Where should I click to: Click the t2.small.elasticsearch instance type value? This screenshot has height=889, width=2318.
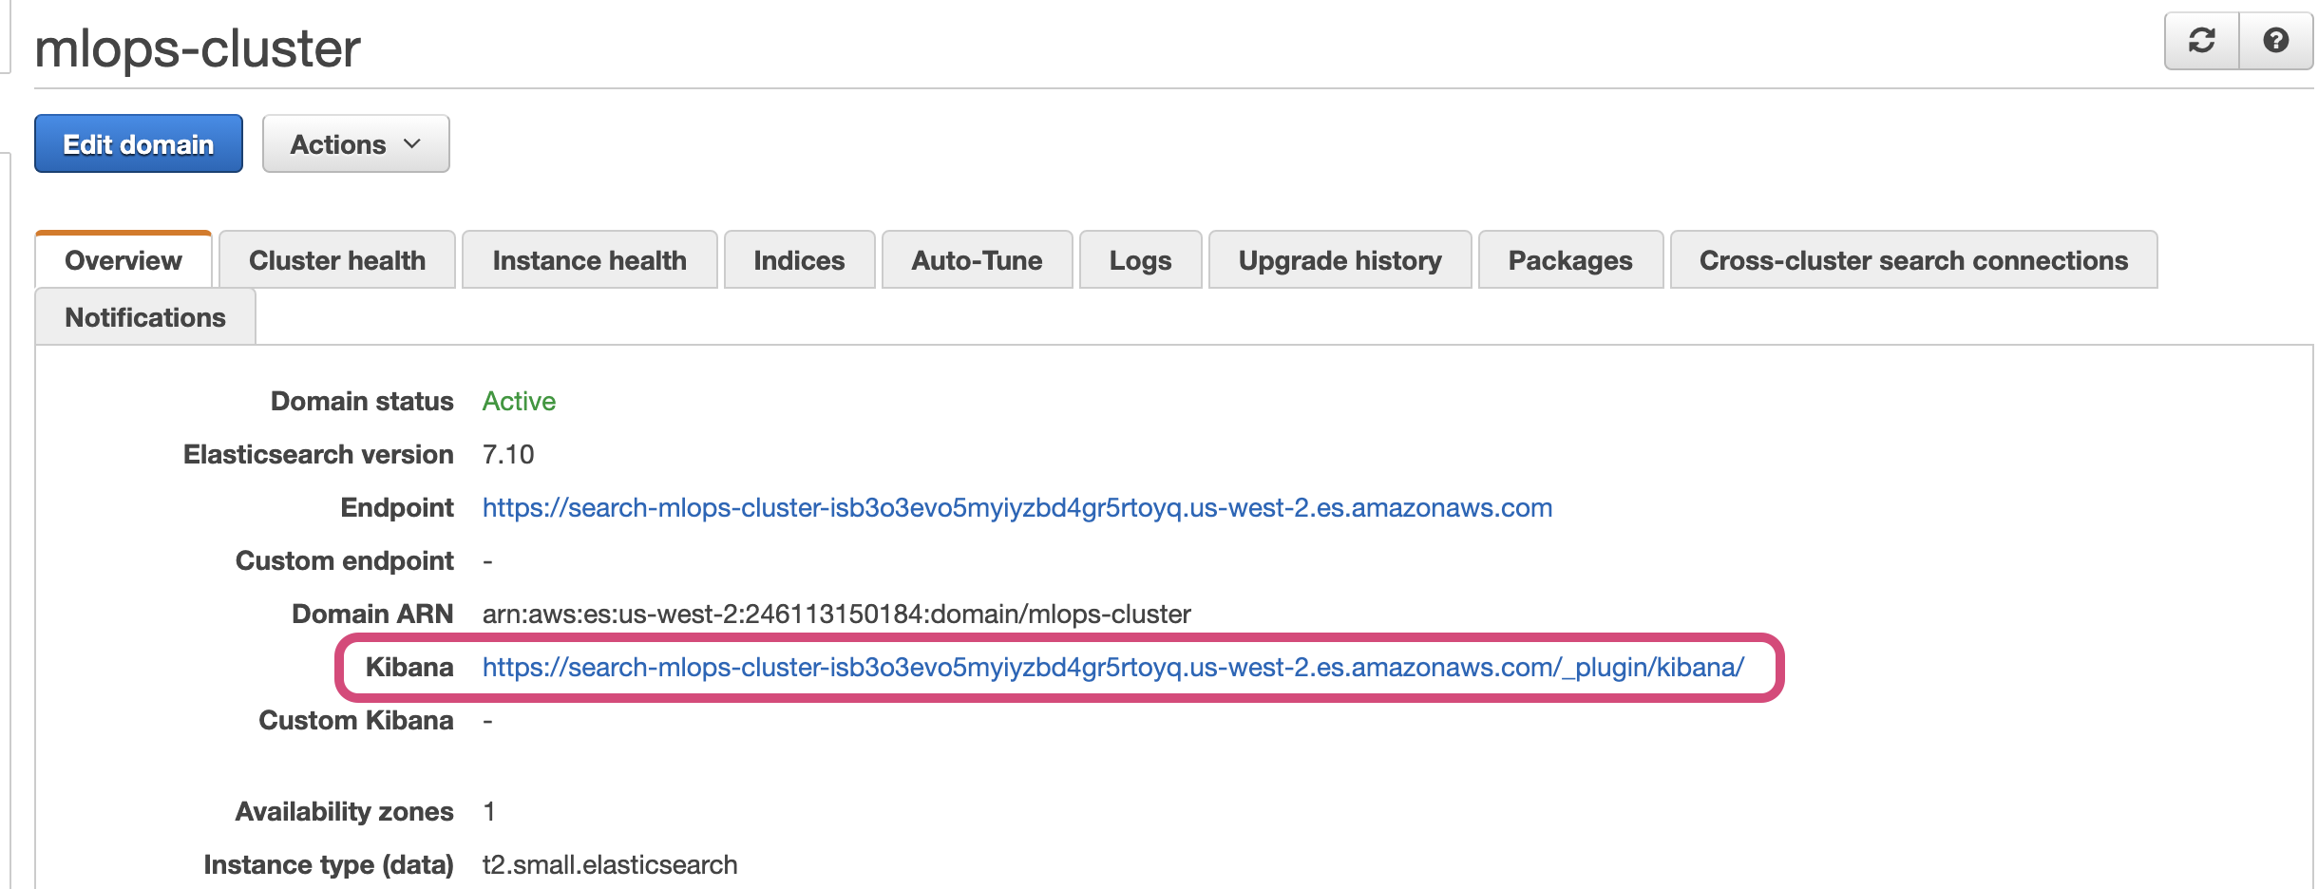point(610,865)
